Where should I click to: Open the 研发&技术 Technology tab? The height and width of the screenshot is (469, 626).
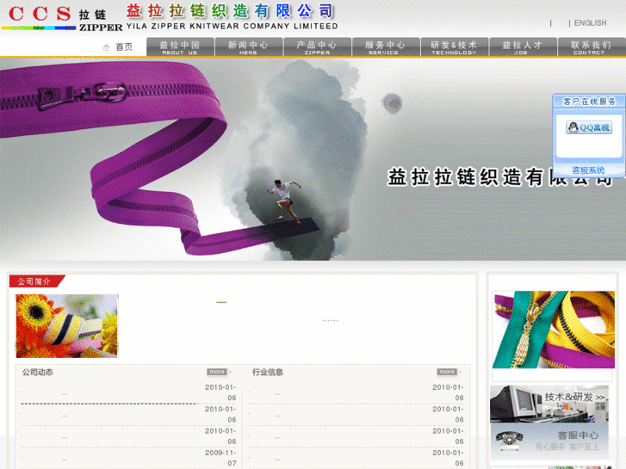(455, 47)
